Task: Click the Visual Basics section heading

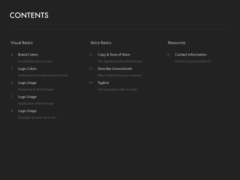Action: point(22,43)
